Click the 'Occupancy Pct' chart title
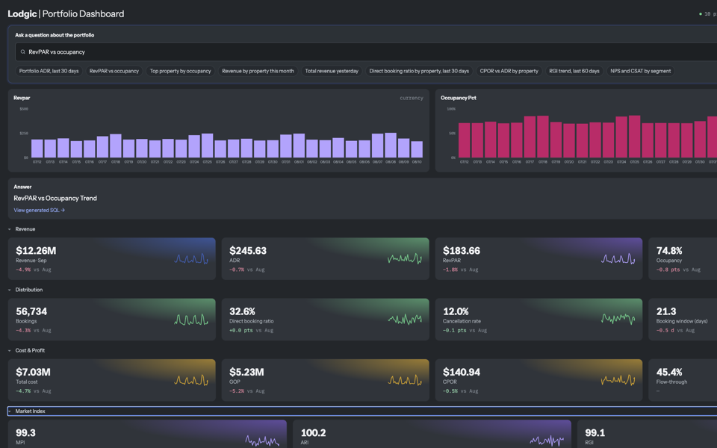717x448 pixels. click(x=458, y=98)
